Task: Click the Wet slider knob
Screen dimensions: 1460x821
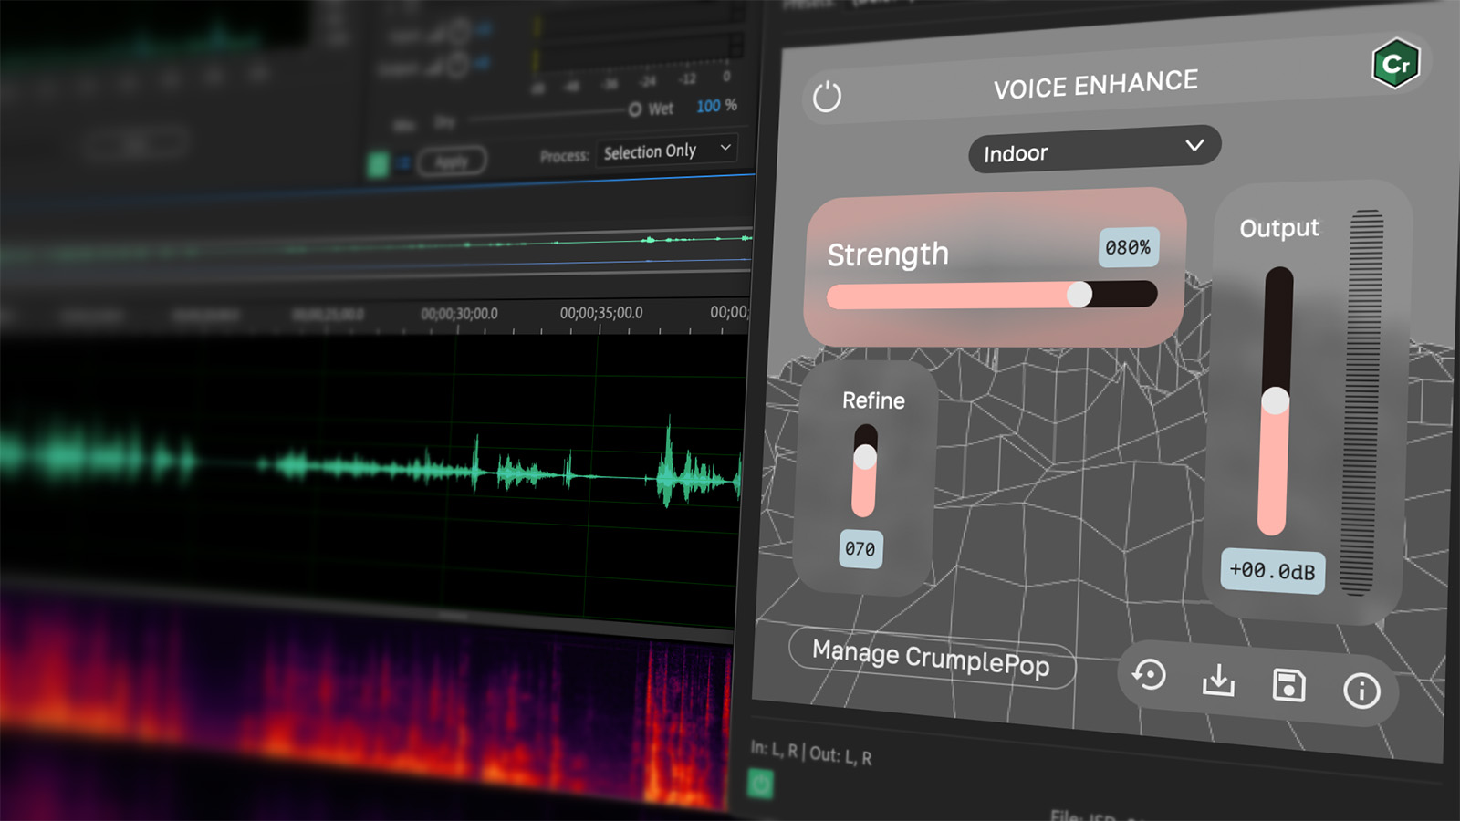Action: pyautogui.click(x=635, y=109)
